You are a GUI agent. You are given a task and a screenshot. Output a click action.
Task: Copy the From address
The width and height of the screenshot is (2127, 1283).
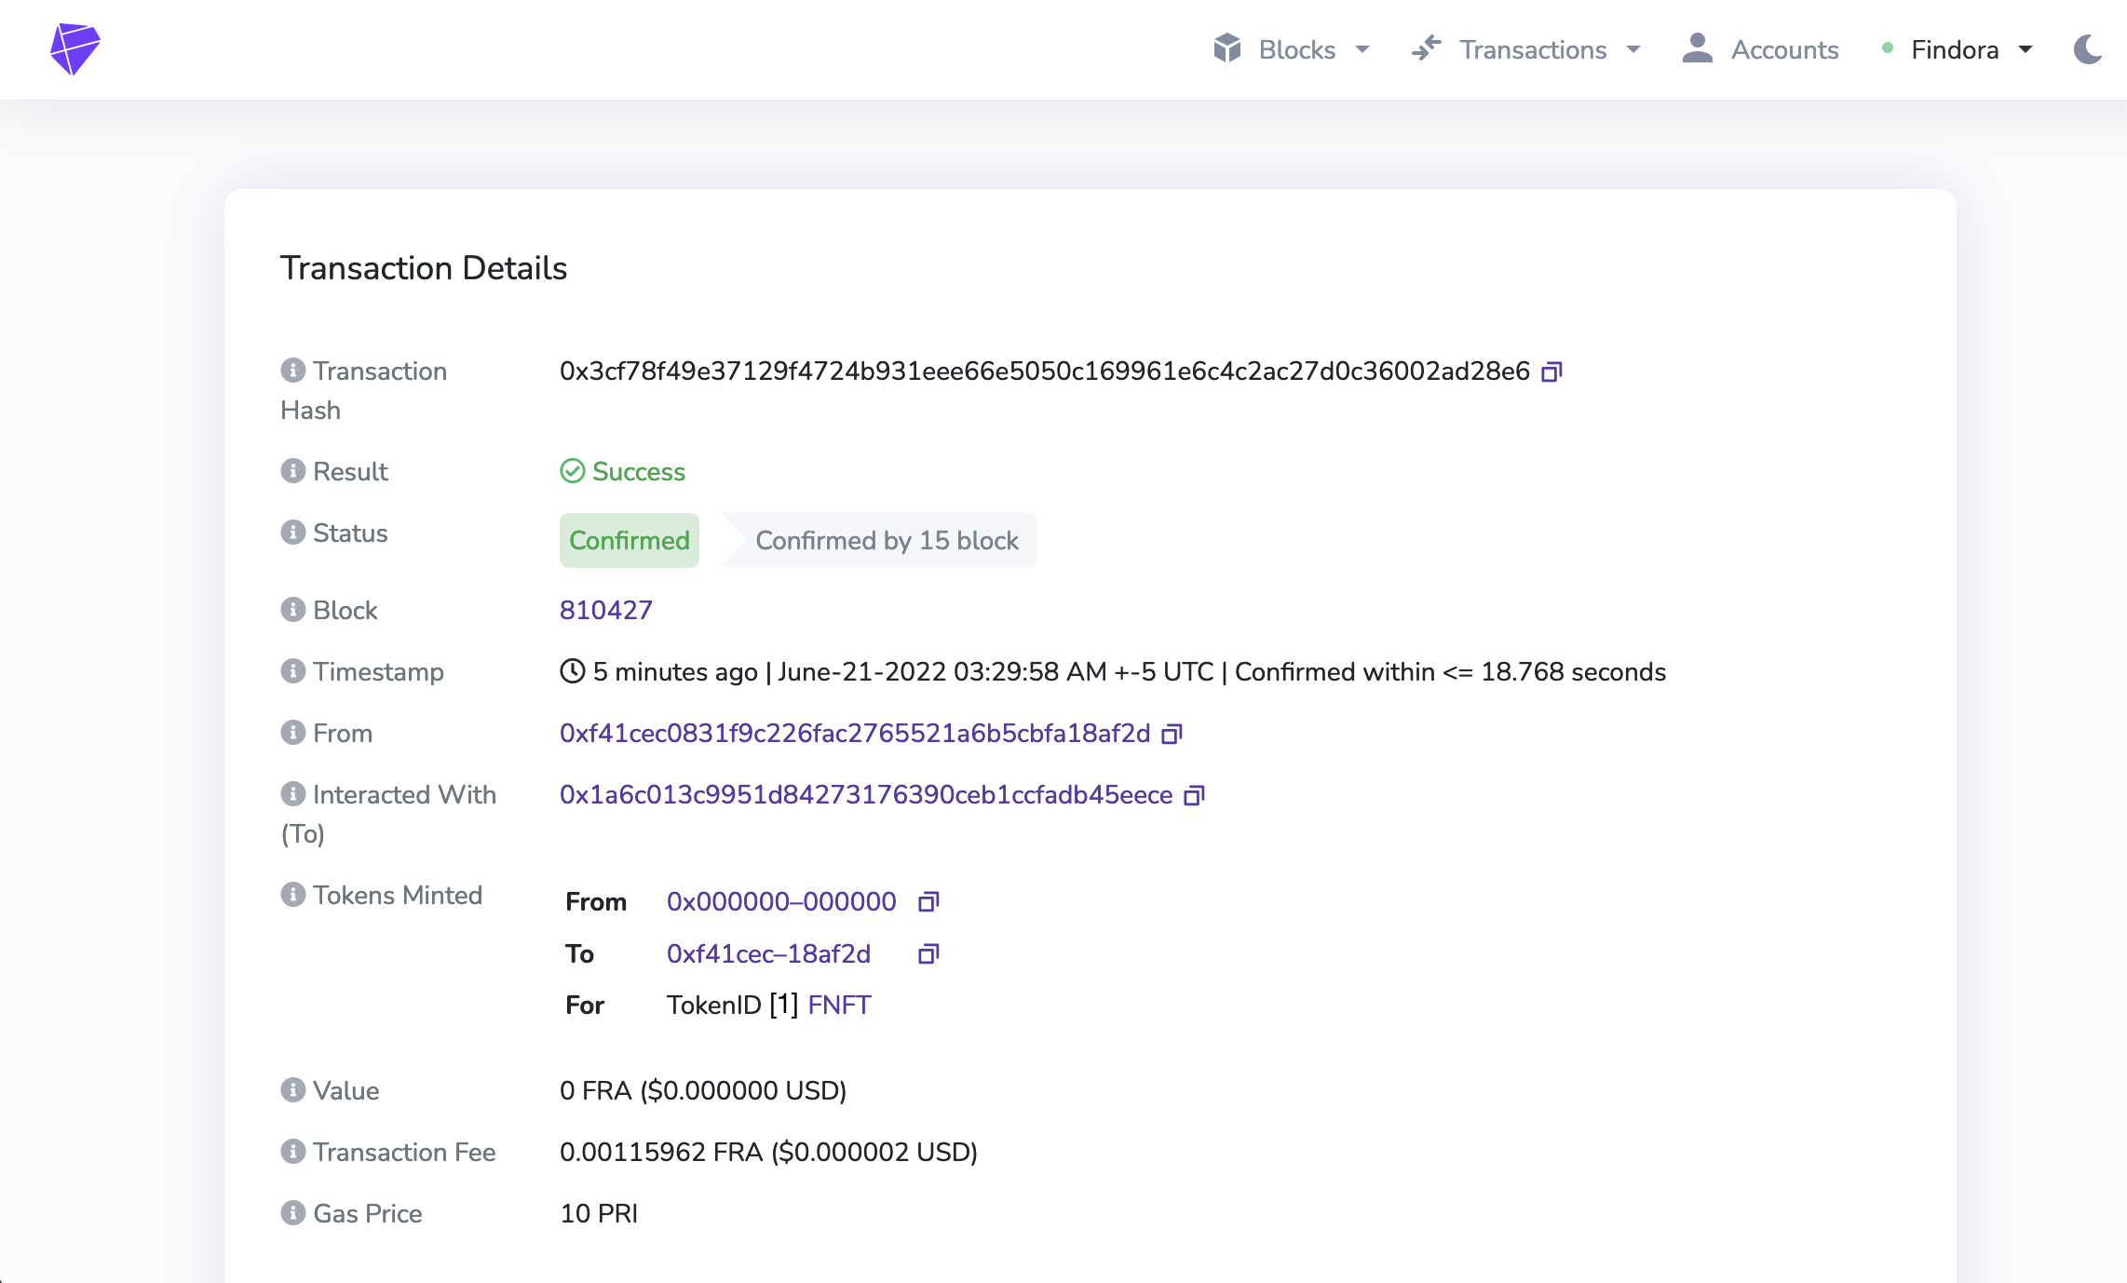[1172, 735]
